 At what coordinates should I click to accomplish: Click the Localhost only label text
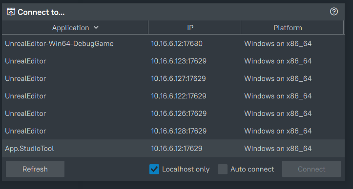pyautogui.click(x=186, y=169)
